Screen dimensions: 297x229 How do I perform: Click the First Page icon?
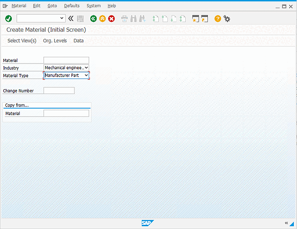click(156, 19)
